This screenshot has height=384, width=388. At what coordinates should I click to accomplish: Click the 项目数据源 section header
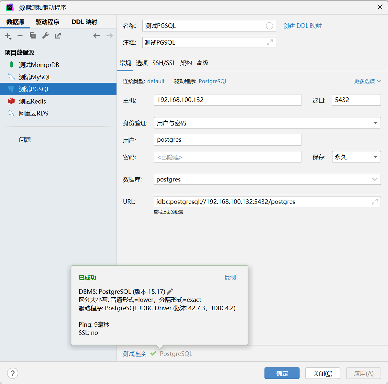point(19,52)
